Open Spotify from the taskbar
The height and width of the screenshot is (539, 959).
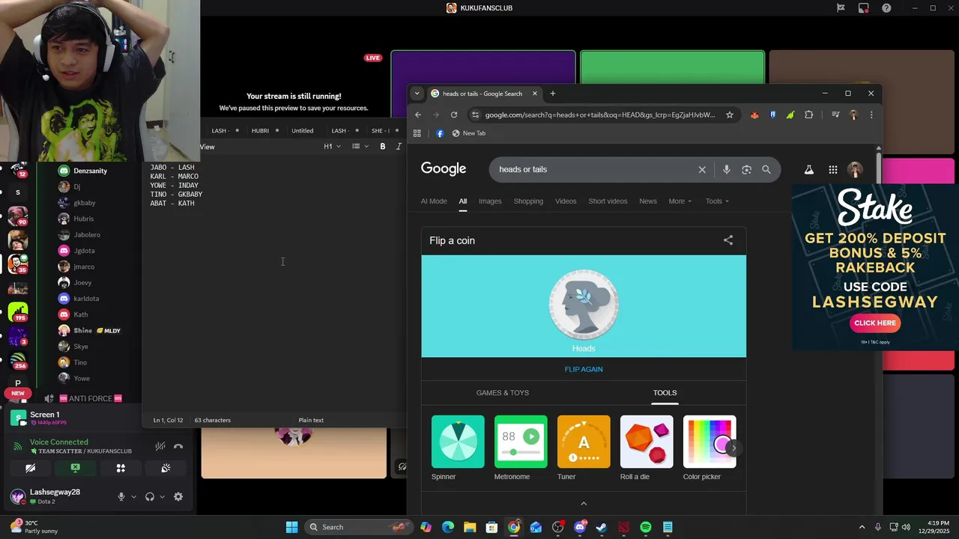[x=645, y=527]
